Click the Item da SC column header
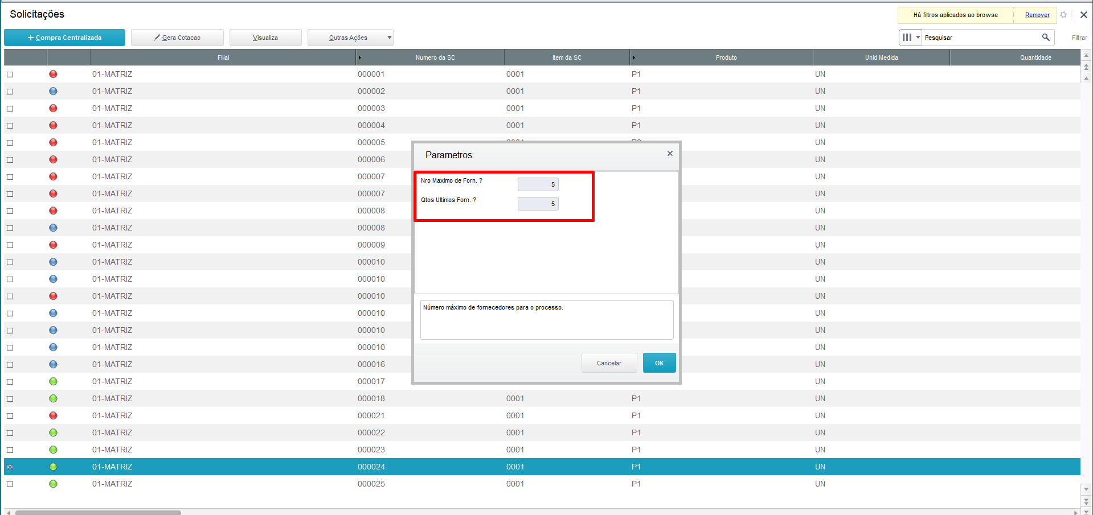 pyautogui.click(x=567, y=57)
